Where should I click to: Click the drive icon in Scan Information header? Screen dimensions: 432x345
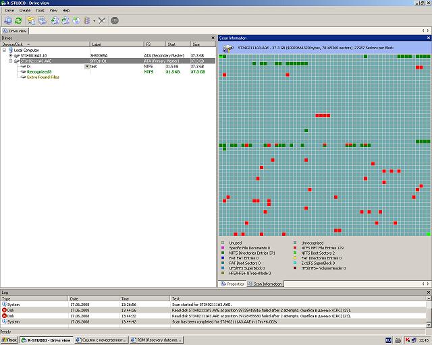228,49
